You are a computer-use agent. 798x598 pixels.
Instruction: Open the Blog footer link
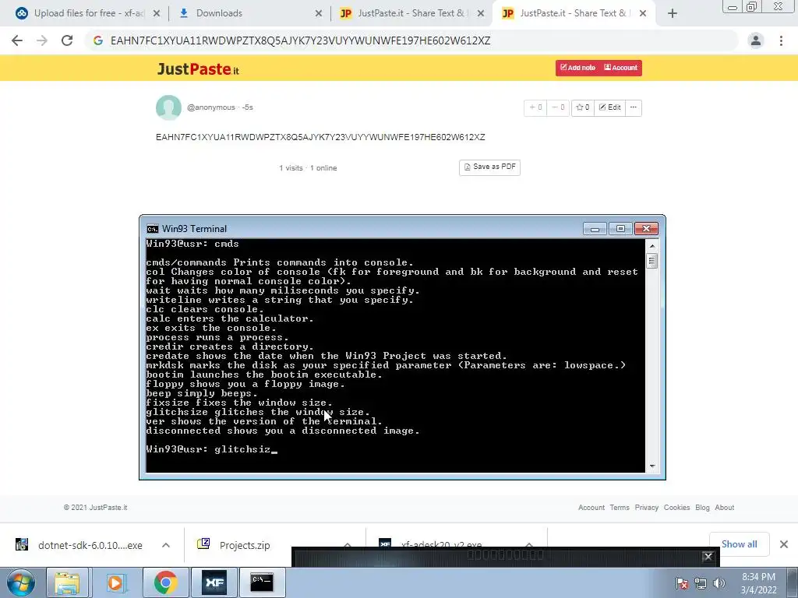coord(702,508)
